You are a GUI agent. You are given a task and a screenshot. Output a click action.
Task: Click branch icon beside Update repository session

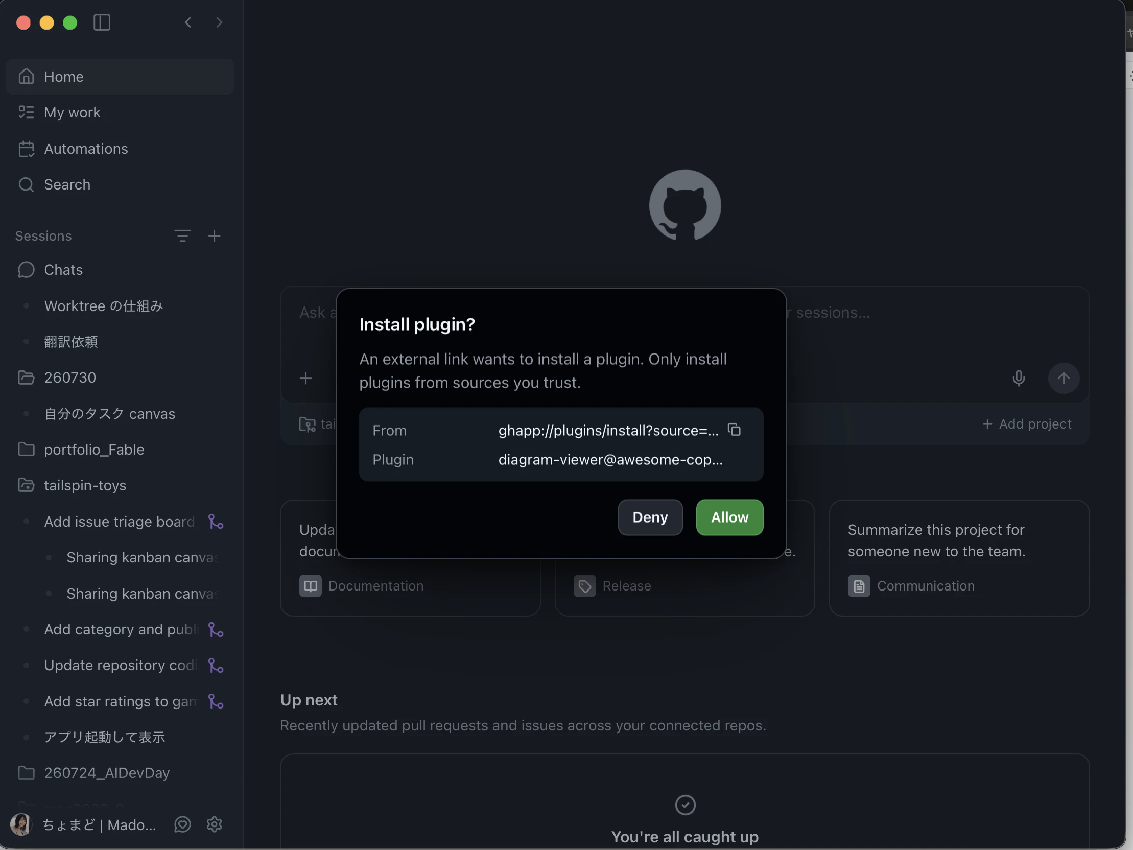[x=216, y=665]
